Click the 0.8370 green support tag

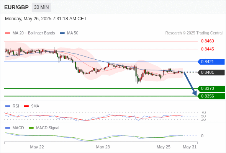point(211,88)
